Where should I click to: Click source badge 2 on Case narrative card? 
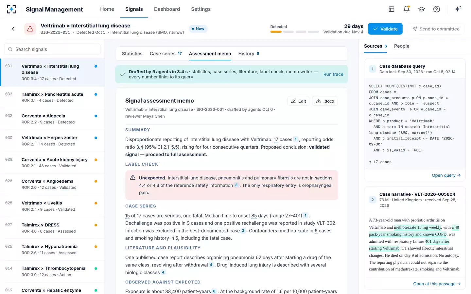point(373,200)
